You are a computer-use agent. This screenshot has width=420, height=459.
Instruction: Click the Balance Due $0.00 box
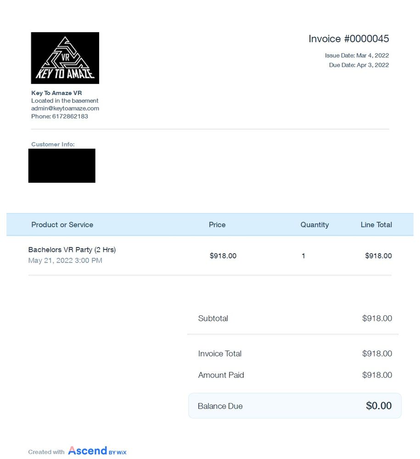(295, 406)
